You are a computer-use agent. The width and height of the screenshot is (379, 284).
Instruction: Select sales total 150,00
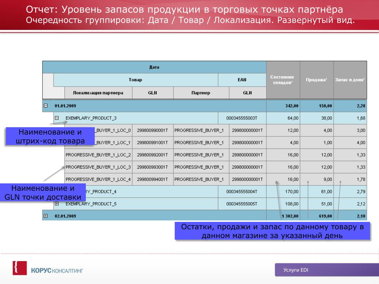tap(325, 106)
